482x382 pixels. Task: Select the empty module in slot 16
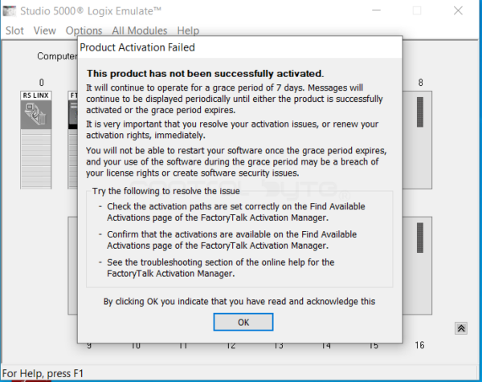tap(417, 266)
